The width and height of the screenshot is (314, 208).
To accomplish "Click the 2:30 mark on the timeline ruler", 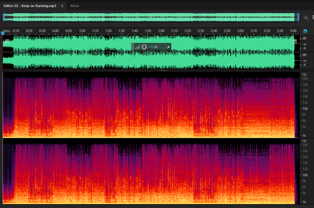I will click(201, 31).
